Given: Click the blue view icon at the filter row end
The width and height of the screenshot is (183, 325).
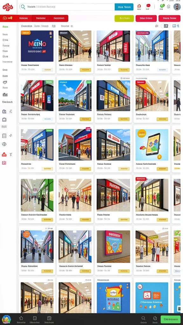Looking at the screenshot, I should click(174, 26).
